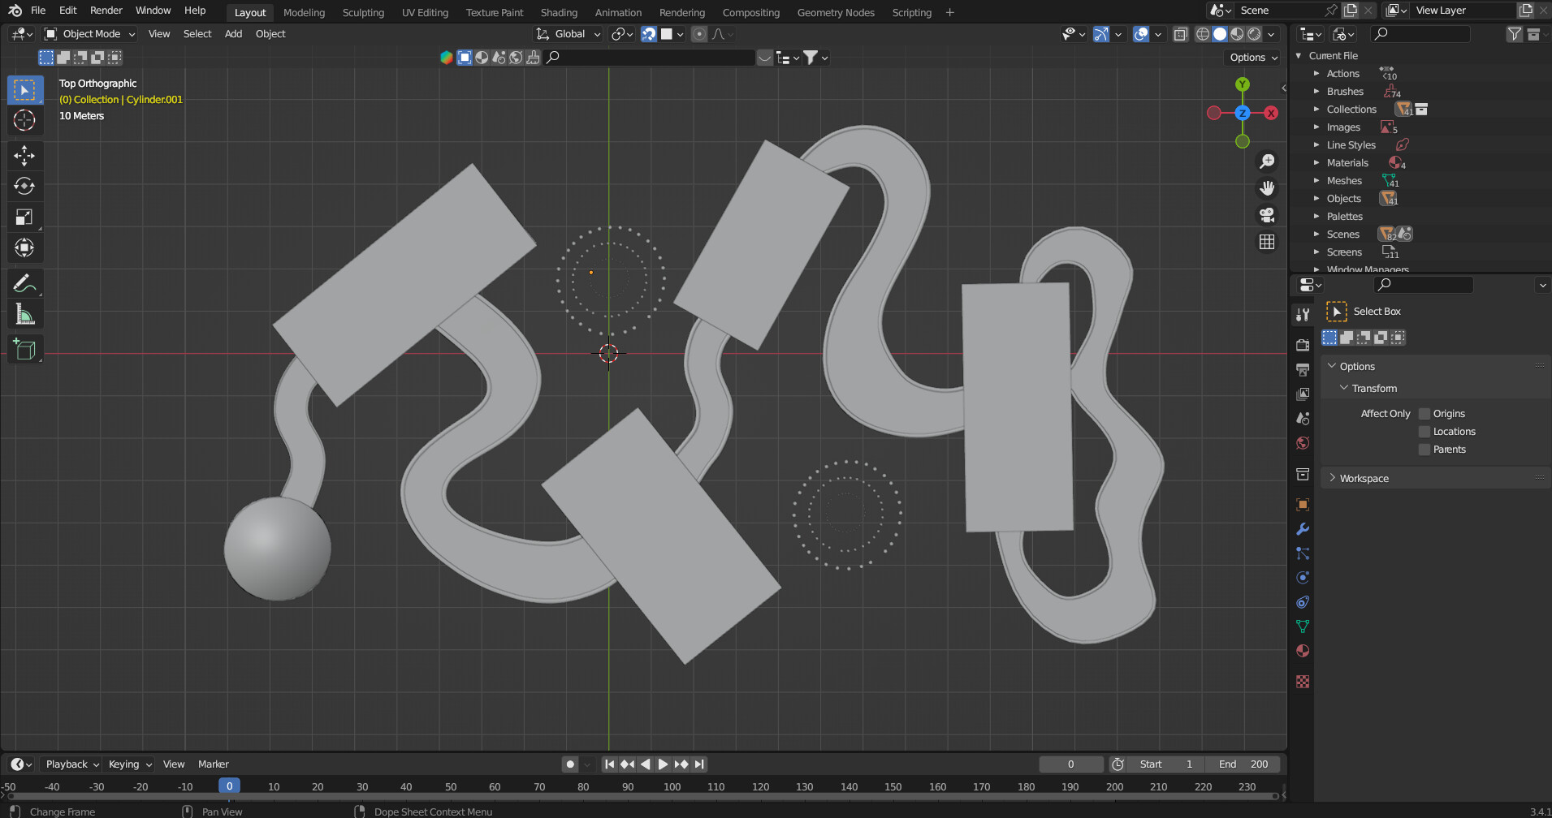Enable Affect Only Origins checkbox
1552x818 pixels.
click(1424, 414)
